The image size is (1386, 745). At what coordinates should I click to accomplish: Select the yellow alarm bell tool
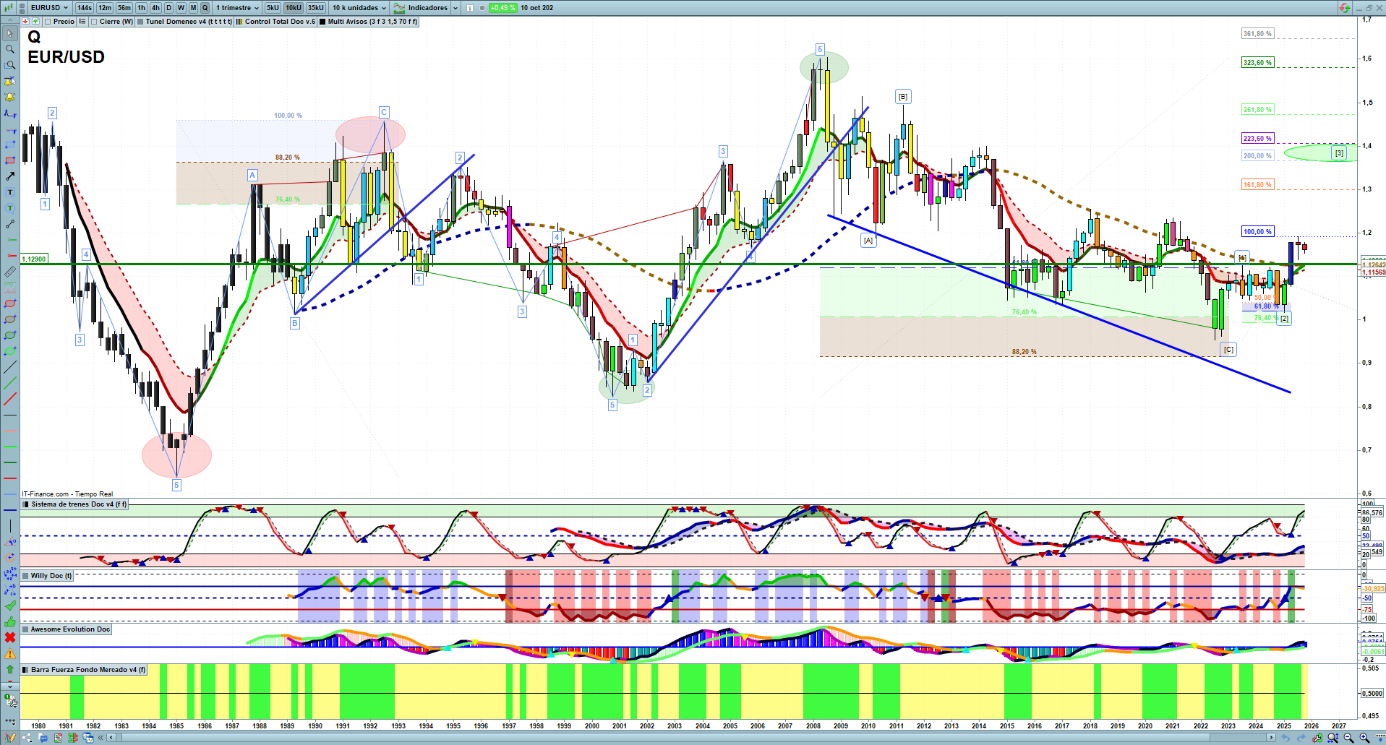(10, 97)
